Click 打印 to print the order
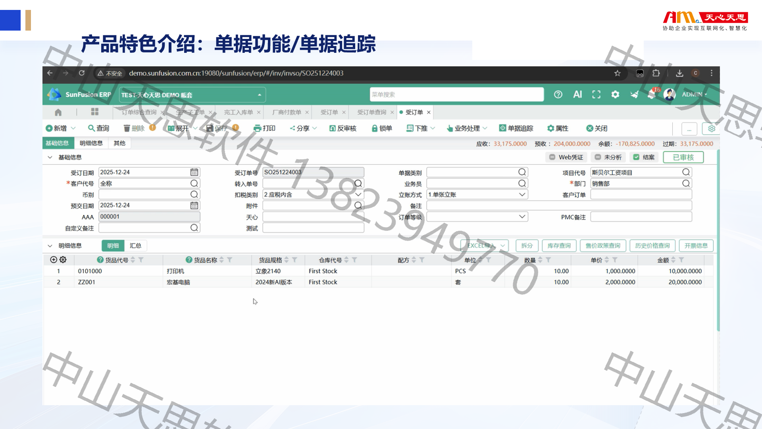The height and width of the screenshot is (429, 762). click(x=264, y=128)
